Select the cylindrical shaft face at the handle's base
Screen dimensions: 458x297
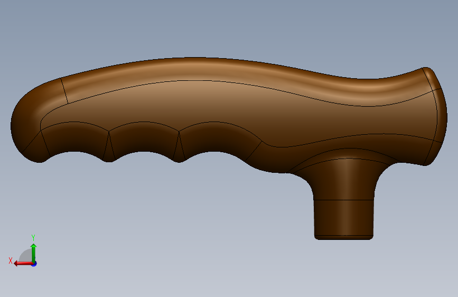coord(344,218)
